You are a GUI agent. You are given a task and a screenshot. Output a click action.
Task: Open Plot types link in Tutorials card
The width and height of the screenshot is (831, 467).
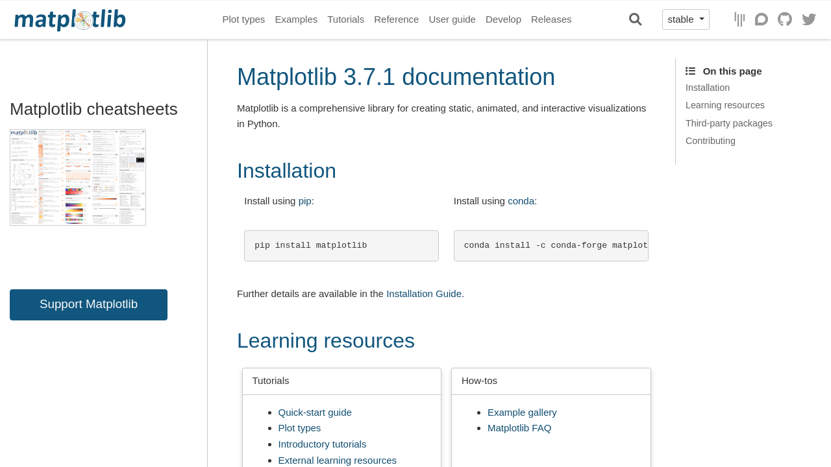coord(299,428)
